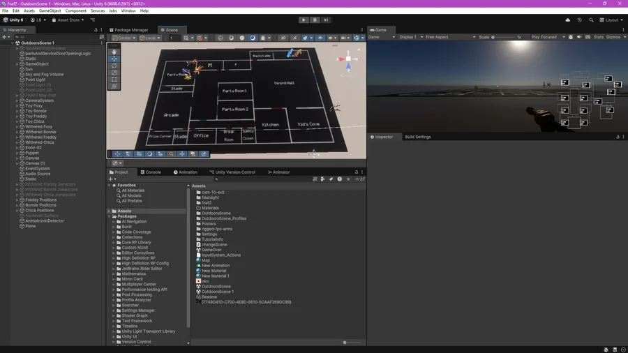Open the File menu
The height and width of the screenshot is (353, 628).
coord(5,10)
